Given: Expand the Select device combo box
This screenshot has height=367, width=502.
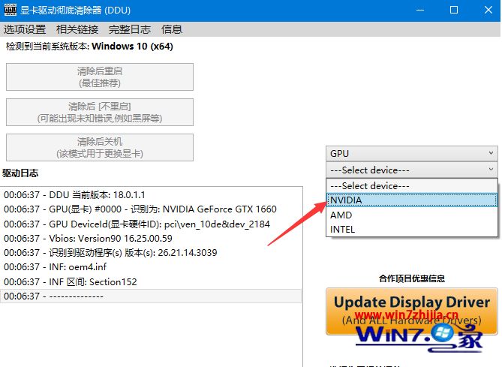Looking at the screenshot, I should point(412,170).
